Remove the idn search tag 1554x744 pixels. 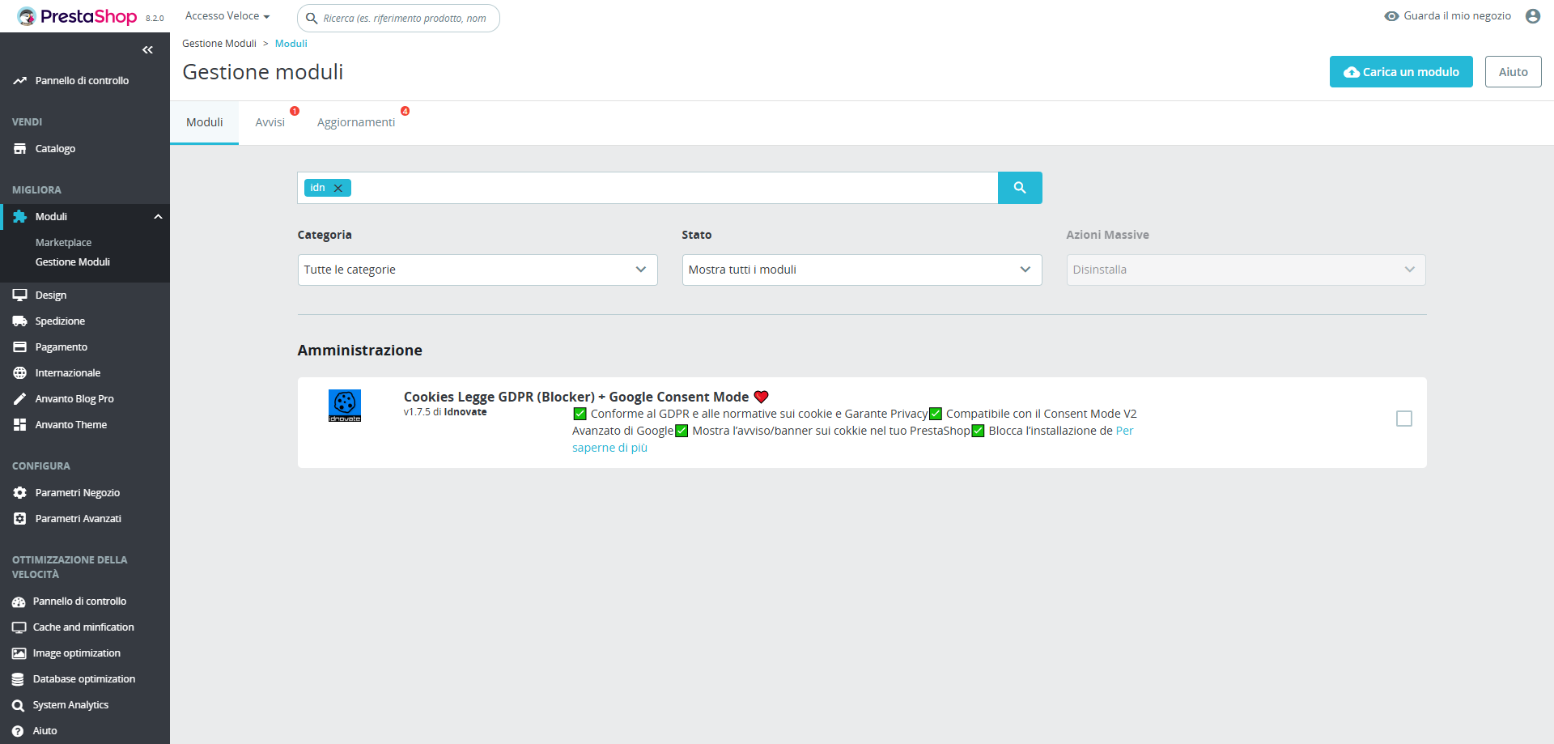(x=338, y=188)
